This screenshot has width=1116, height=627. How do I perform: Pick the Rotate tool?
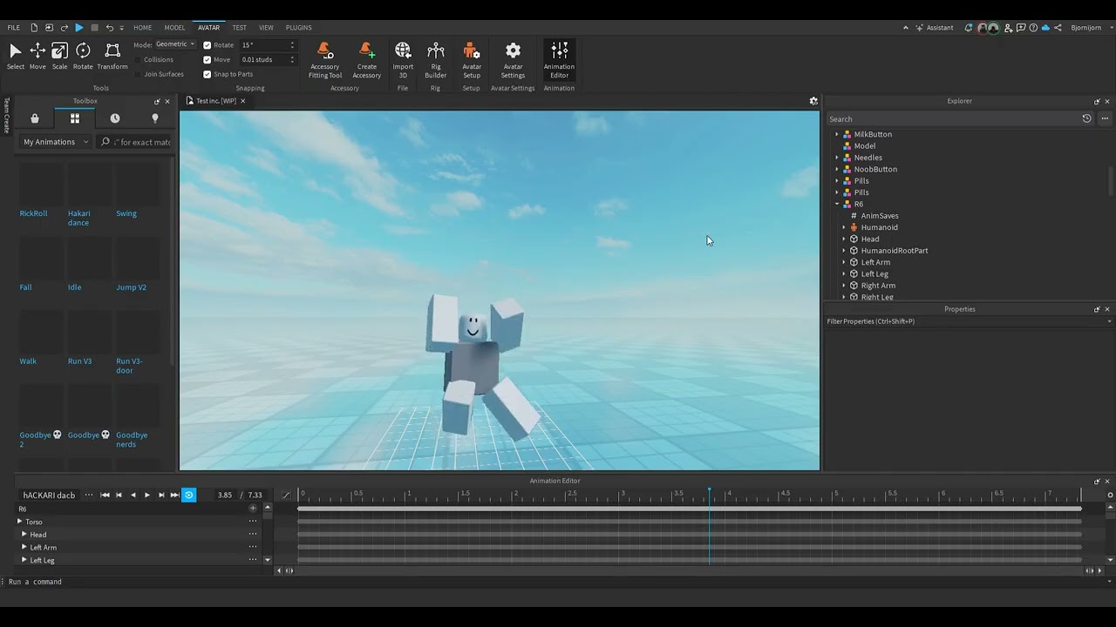83,56
